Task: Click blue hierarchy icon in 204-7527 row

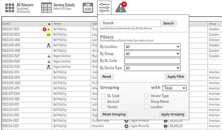Action: click(x=49, y=56)
